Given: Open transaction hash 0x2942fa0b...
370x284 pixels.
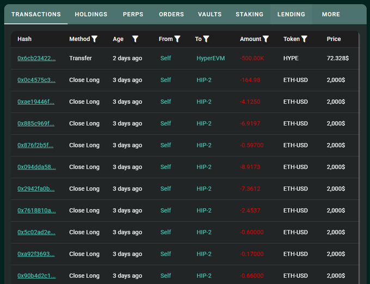Looking at the screenshot, I should point(36,189).
